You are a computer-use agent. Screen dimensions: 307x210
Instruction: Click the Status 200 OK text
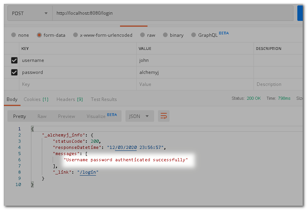click(x=246, y=98)
